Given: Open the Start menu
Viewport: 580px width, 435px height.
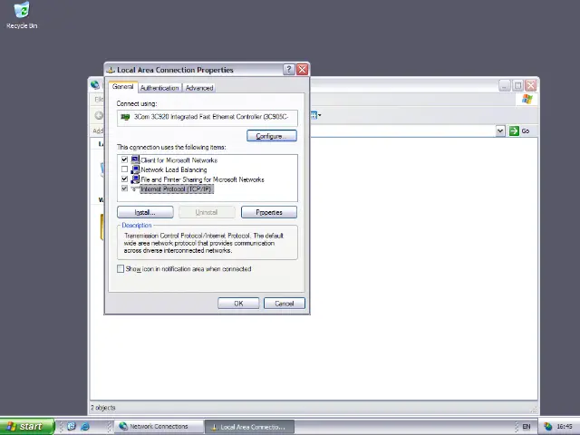Looking at the screenshot, I should [x=27, y=427].
